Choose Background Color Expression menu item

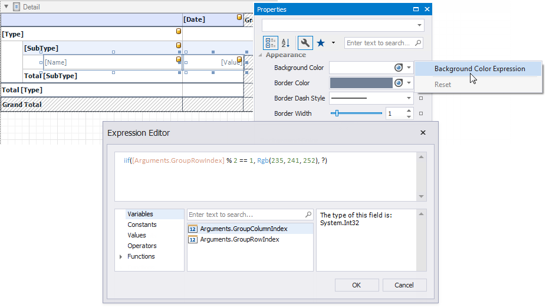(479, 69)
